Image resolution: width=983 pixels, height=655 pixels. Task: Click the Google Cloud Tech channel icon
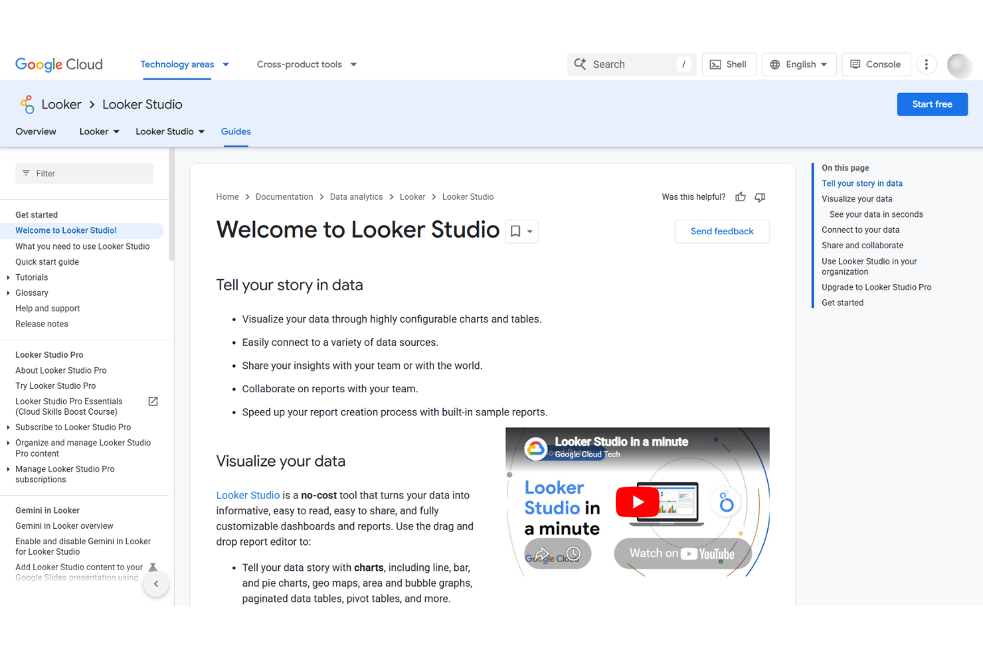(536, 449)
